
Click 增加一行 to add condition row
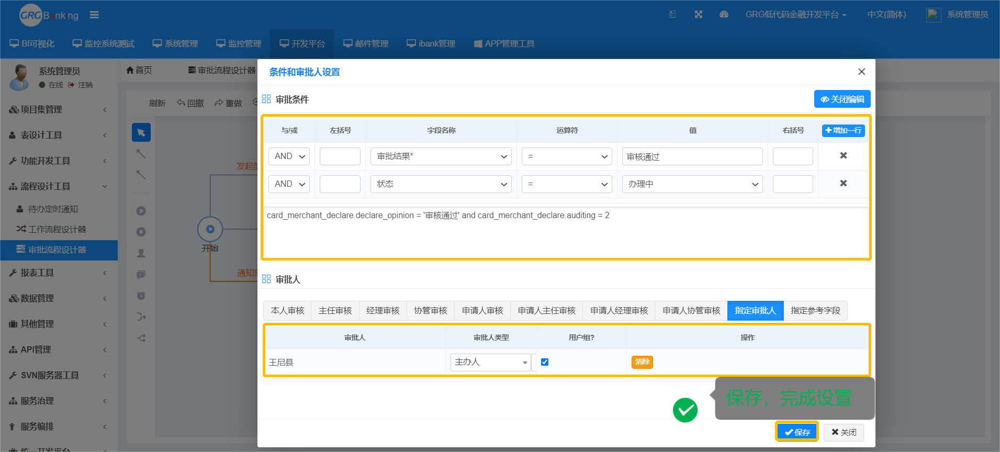click(843, 130)
